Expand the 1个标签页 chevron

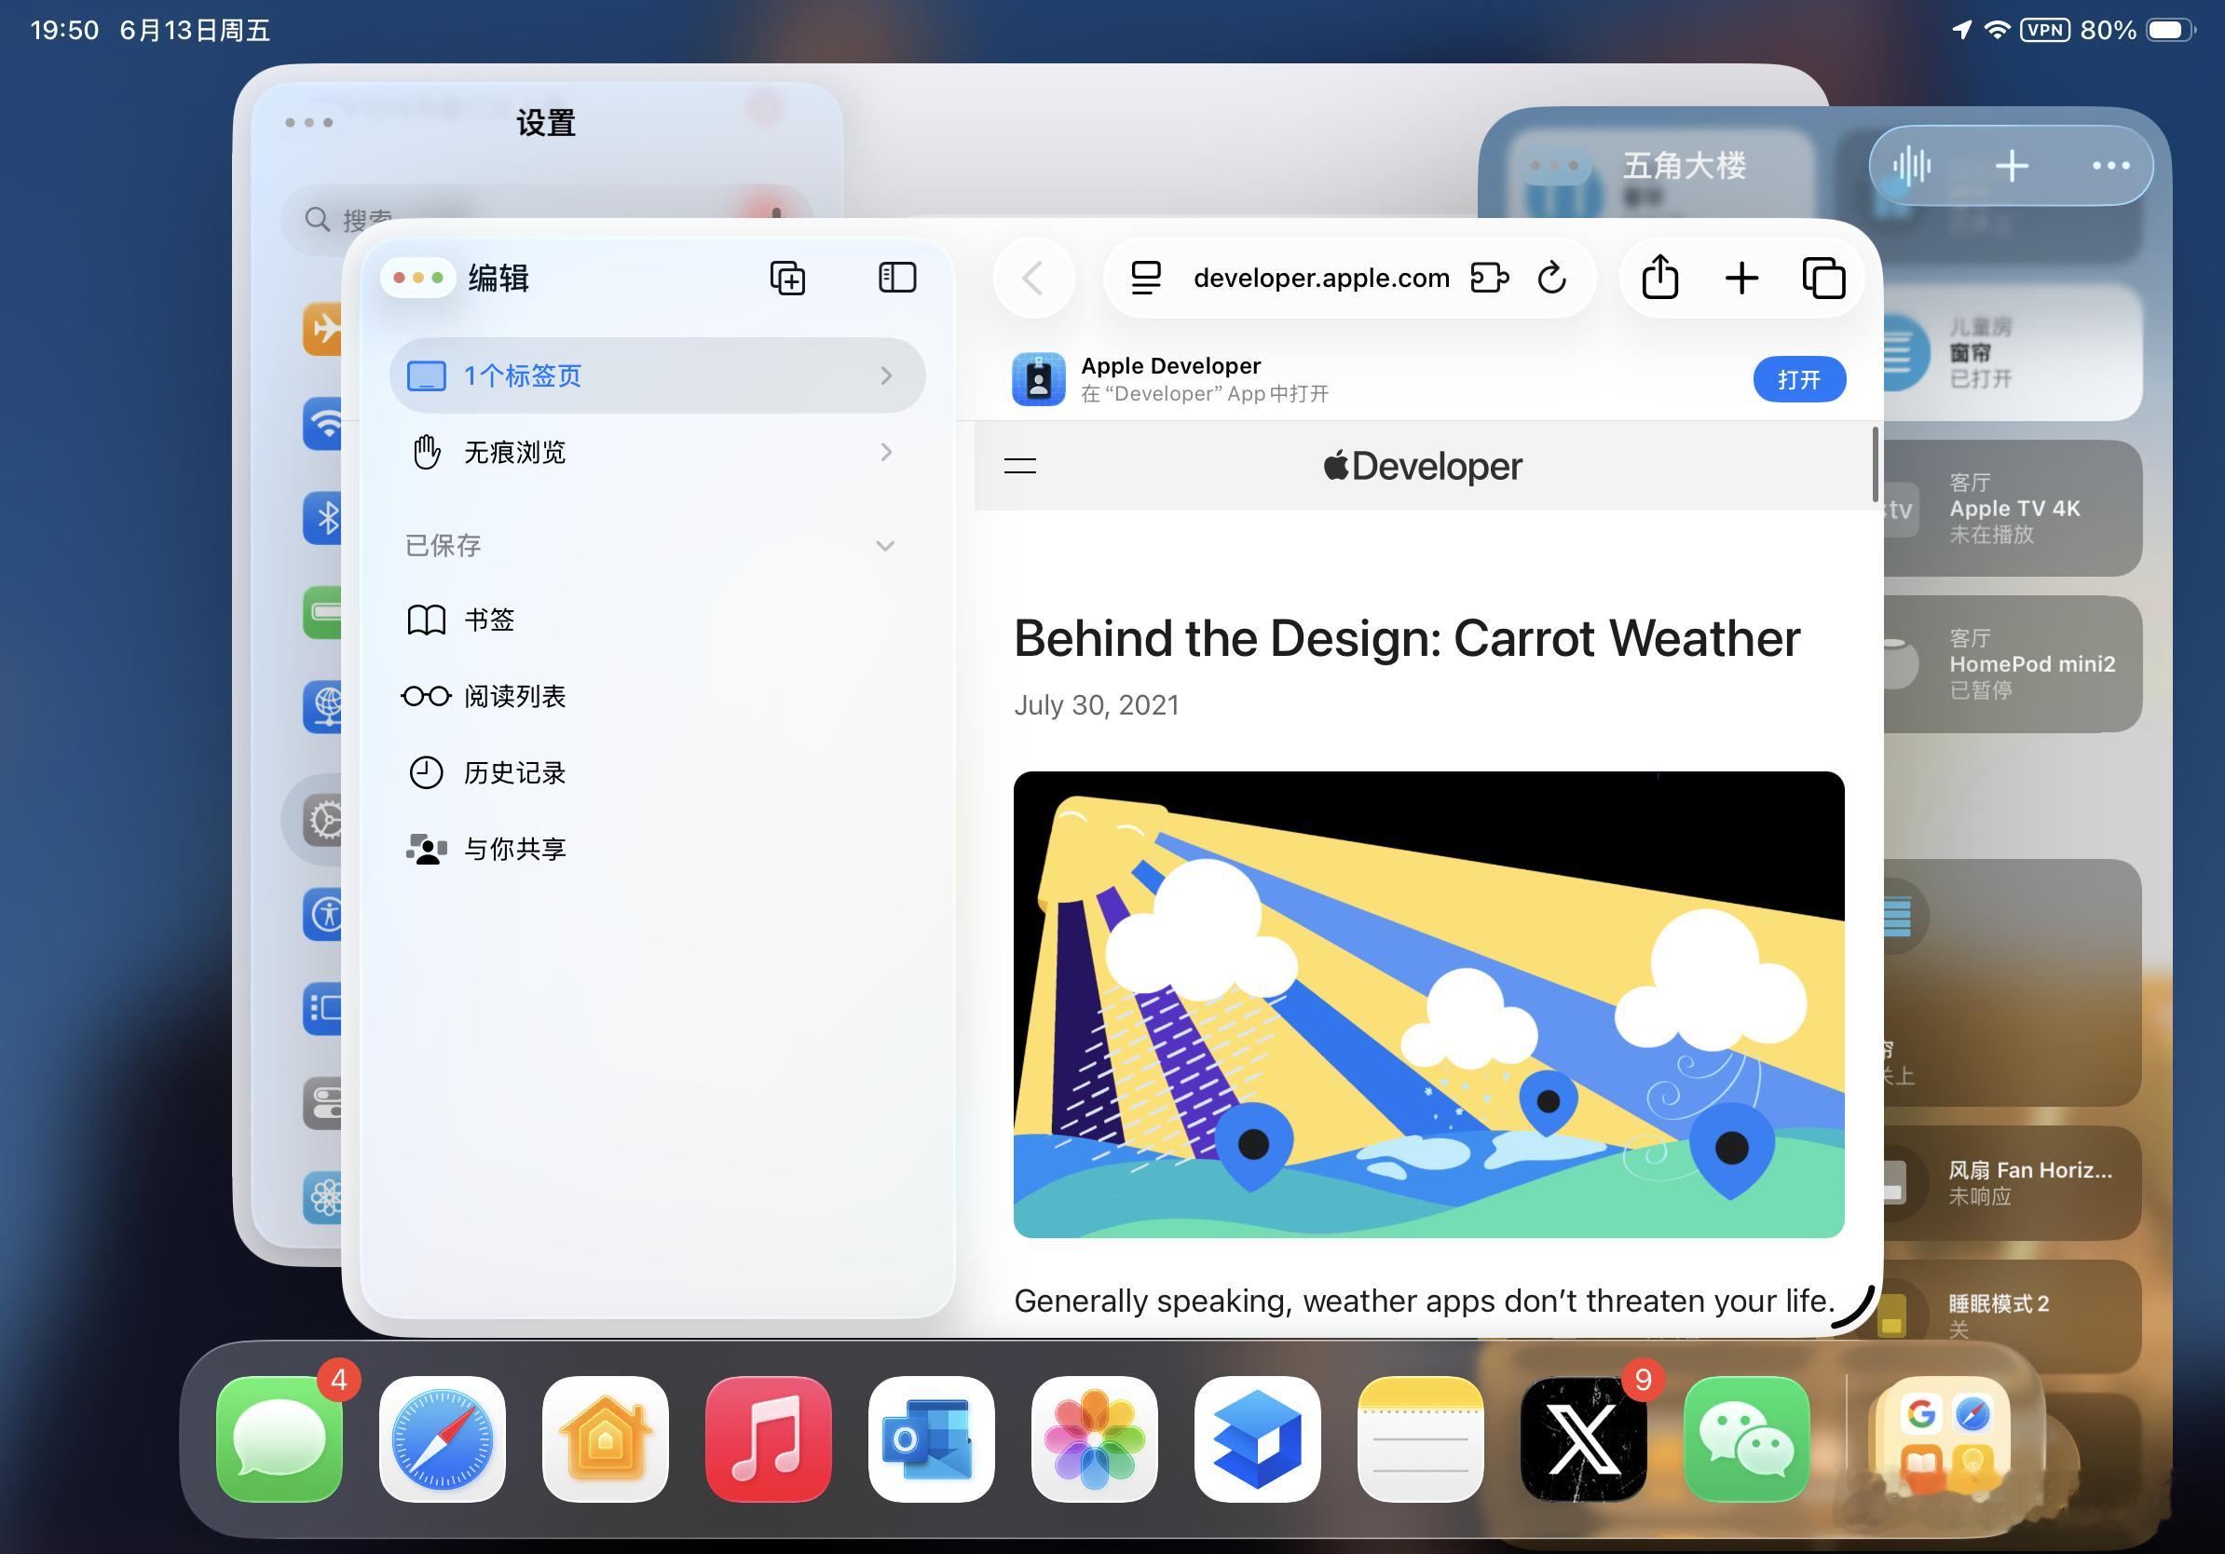click(x=886, y=375)
